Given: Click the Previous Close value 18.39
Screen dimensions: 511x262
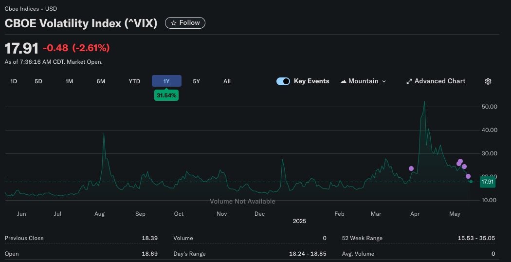Looking at the screenshot, I should (149, 238).
